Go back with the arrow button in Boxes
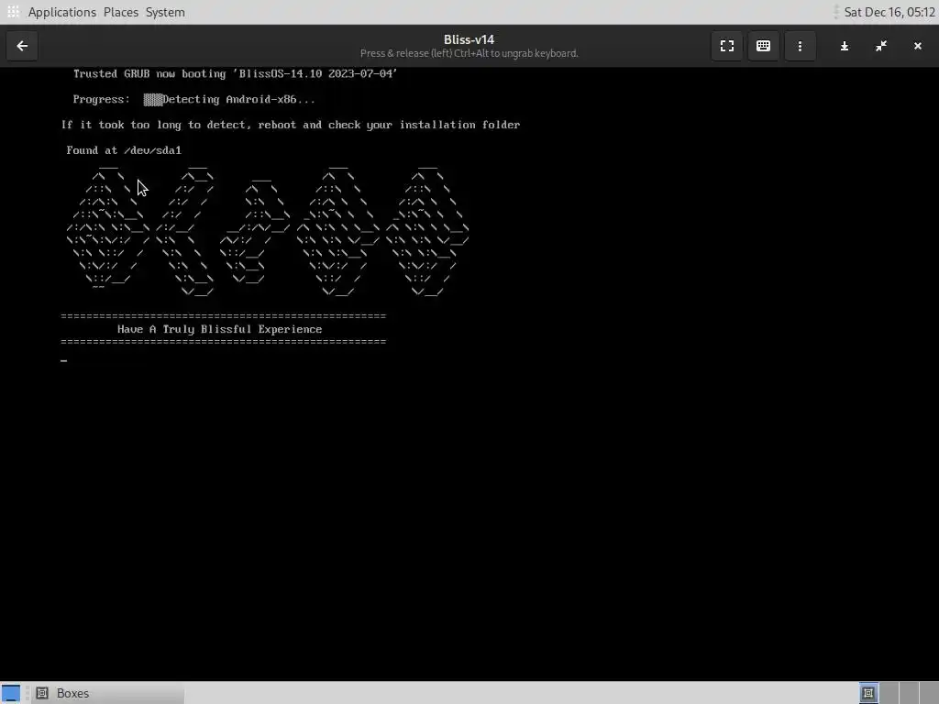This screenshot has height=704, width=939. pyautogui.click(x=22, y=46)
